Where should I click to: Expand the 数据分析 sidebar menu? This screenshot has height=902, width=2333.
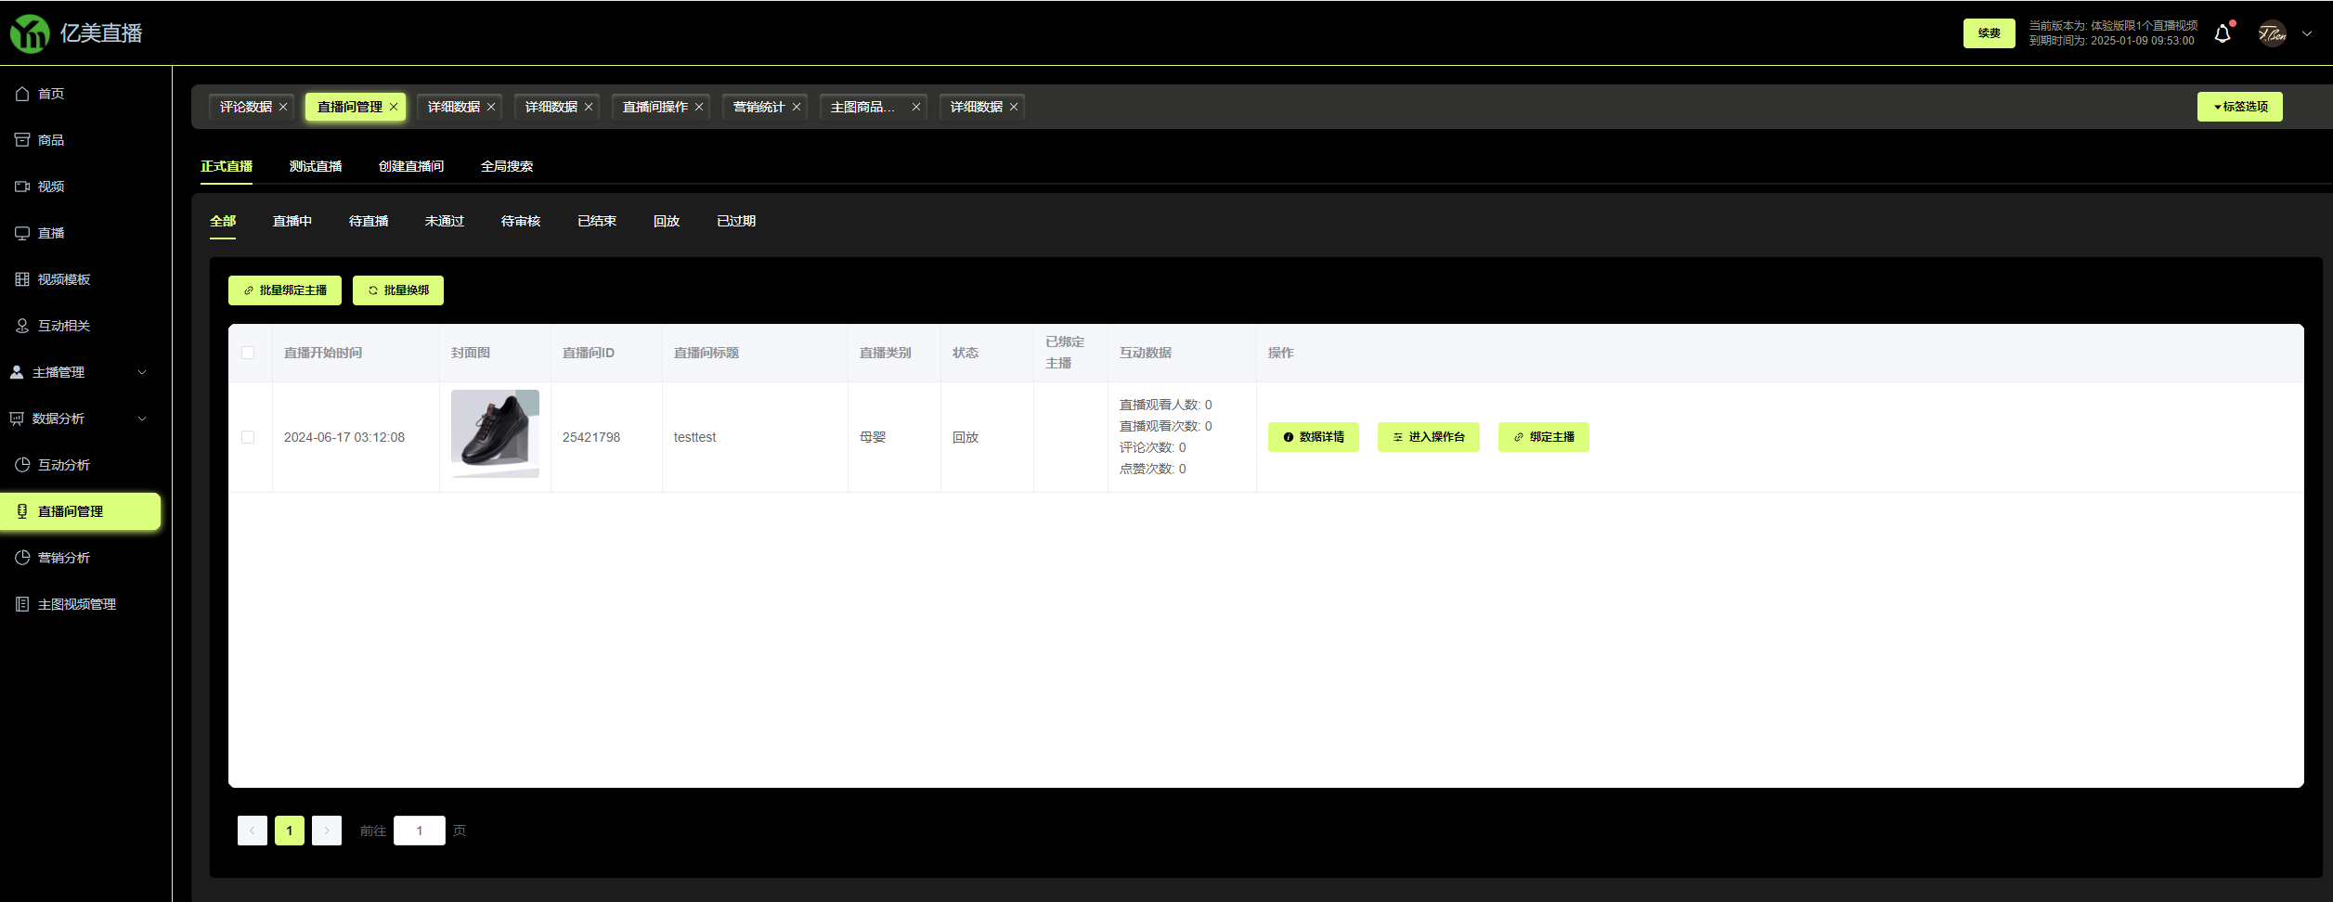coord(79,419)
